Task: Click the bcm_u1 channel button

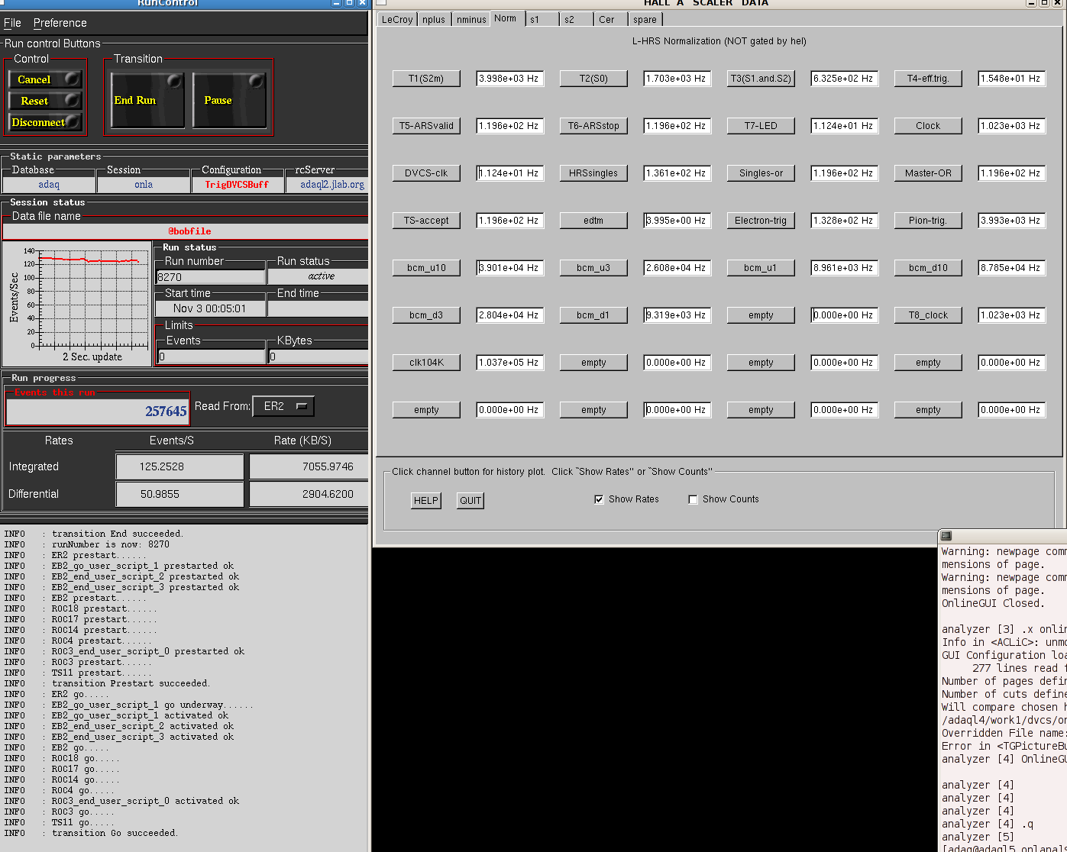Action: pyautogui.click(x=761, y=268)
